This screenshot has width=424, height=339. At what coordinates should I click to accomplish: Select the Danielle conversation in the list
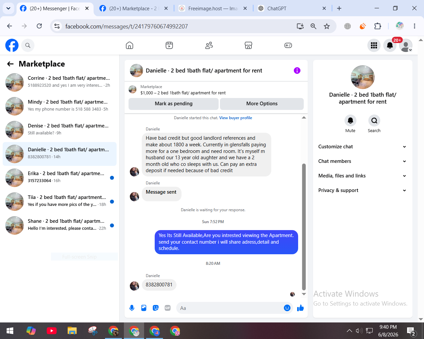point(60,154)
